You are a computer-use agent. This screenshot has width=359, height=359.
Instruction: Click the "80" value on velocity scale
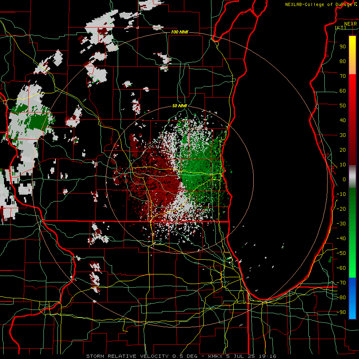[343, 61]
